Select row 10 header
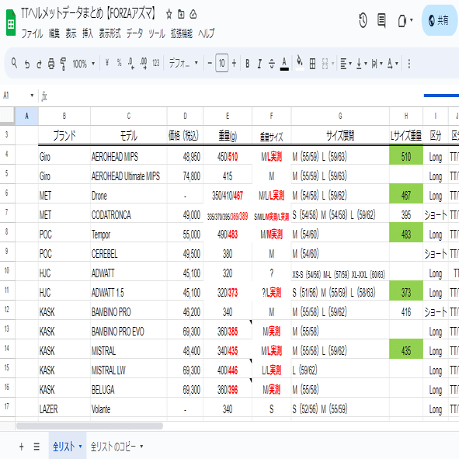This screenshot has height=459, width=459. tap(7, 271)
